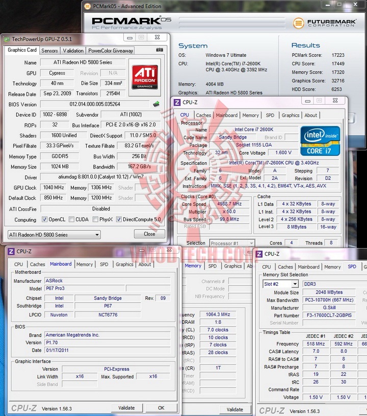
Task: Open the PowerColor Giveaway tab
Action: (111, 51)
